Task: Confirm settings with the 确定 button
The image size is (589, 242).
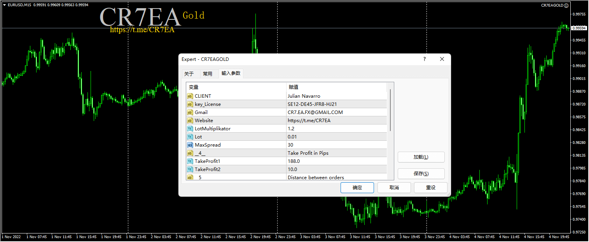Action: coord(357,188)
